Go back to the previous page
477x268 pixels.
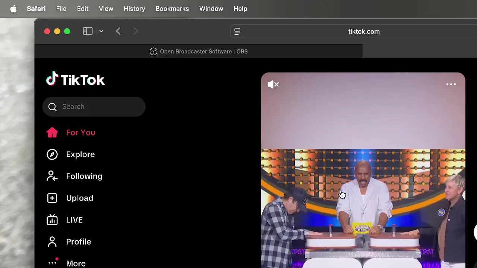118,31
